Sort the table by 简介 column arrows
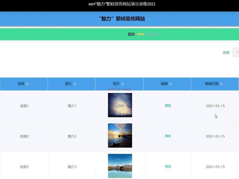This screenshot has height=179, width=239. point(75,84)
